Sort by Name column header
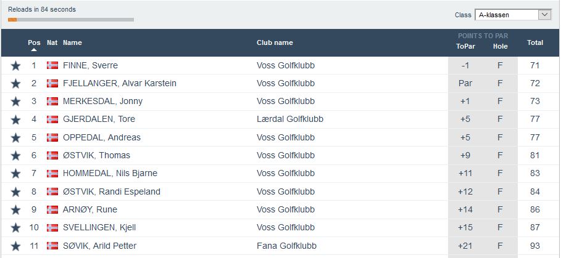This screenshot has height=258, width=561. (72, 42)
